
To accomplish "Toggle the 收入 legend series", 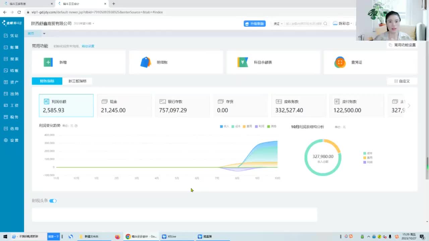I will pyautogui.click(x=224, y=126).
